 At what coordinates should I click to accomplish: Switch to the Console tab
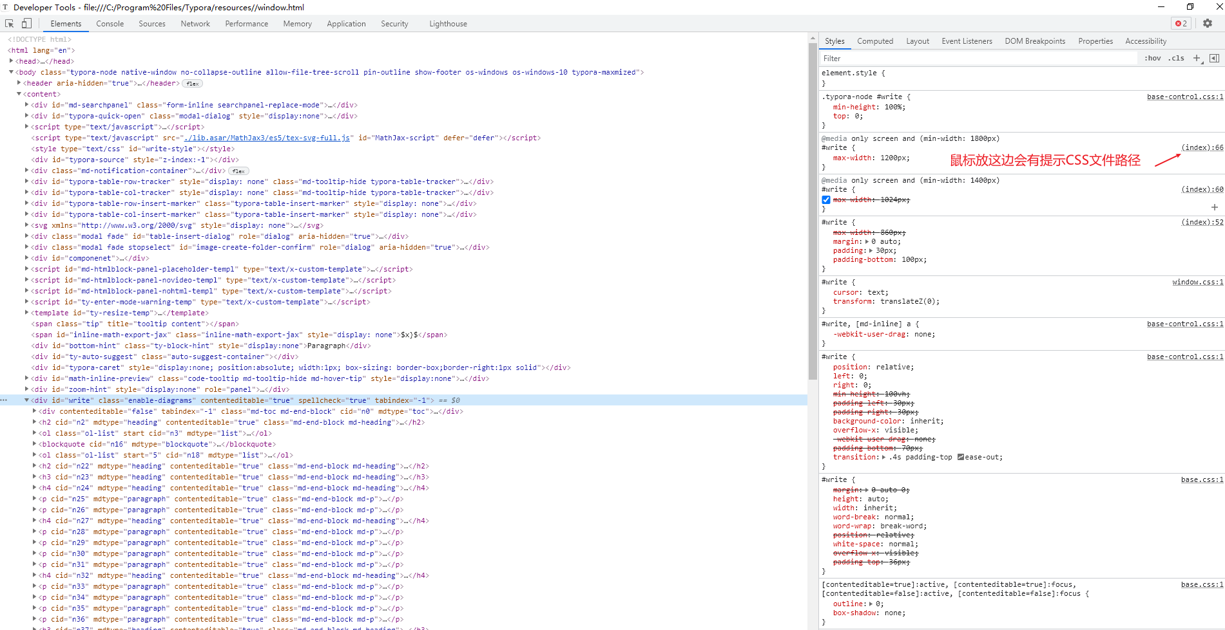click(x=110, y=24)
